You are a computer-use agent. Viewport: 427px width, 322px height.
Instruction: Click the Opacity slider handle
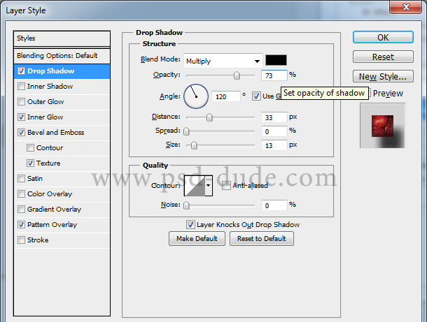point(237,75)
